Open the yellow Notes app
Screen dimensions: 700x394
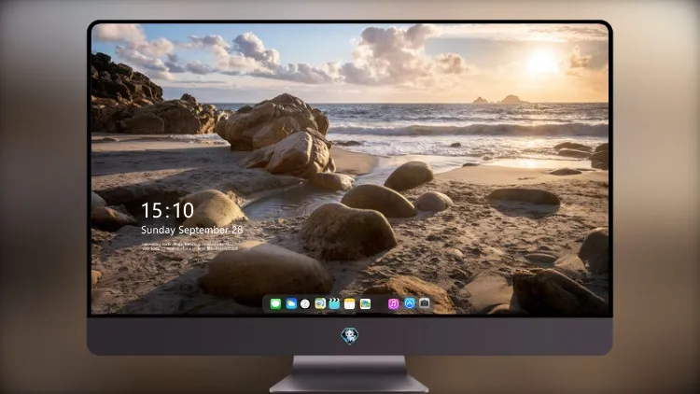click(350, 303)
